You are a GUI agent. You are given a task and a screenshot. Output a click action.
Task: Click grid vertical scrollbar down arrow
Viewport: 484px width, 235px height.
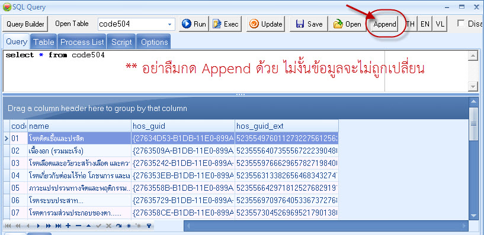tap(473, 216)
